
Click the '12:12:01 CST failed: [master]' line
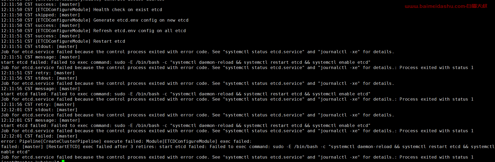pos(39,136)
